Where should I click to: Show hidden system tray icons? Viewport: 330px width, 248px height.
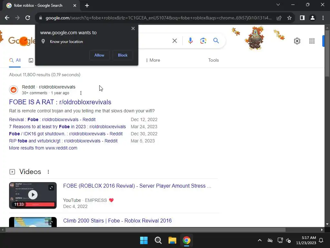pyautogui.click(x=260, y=240)
